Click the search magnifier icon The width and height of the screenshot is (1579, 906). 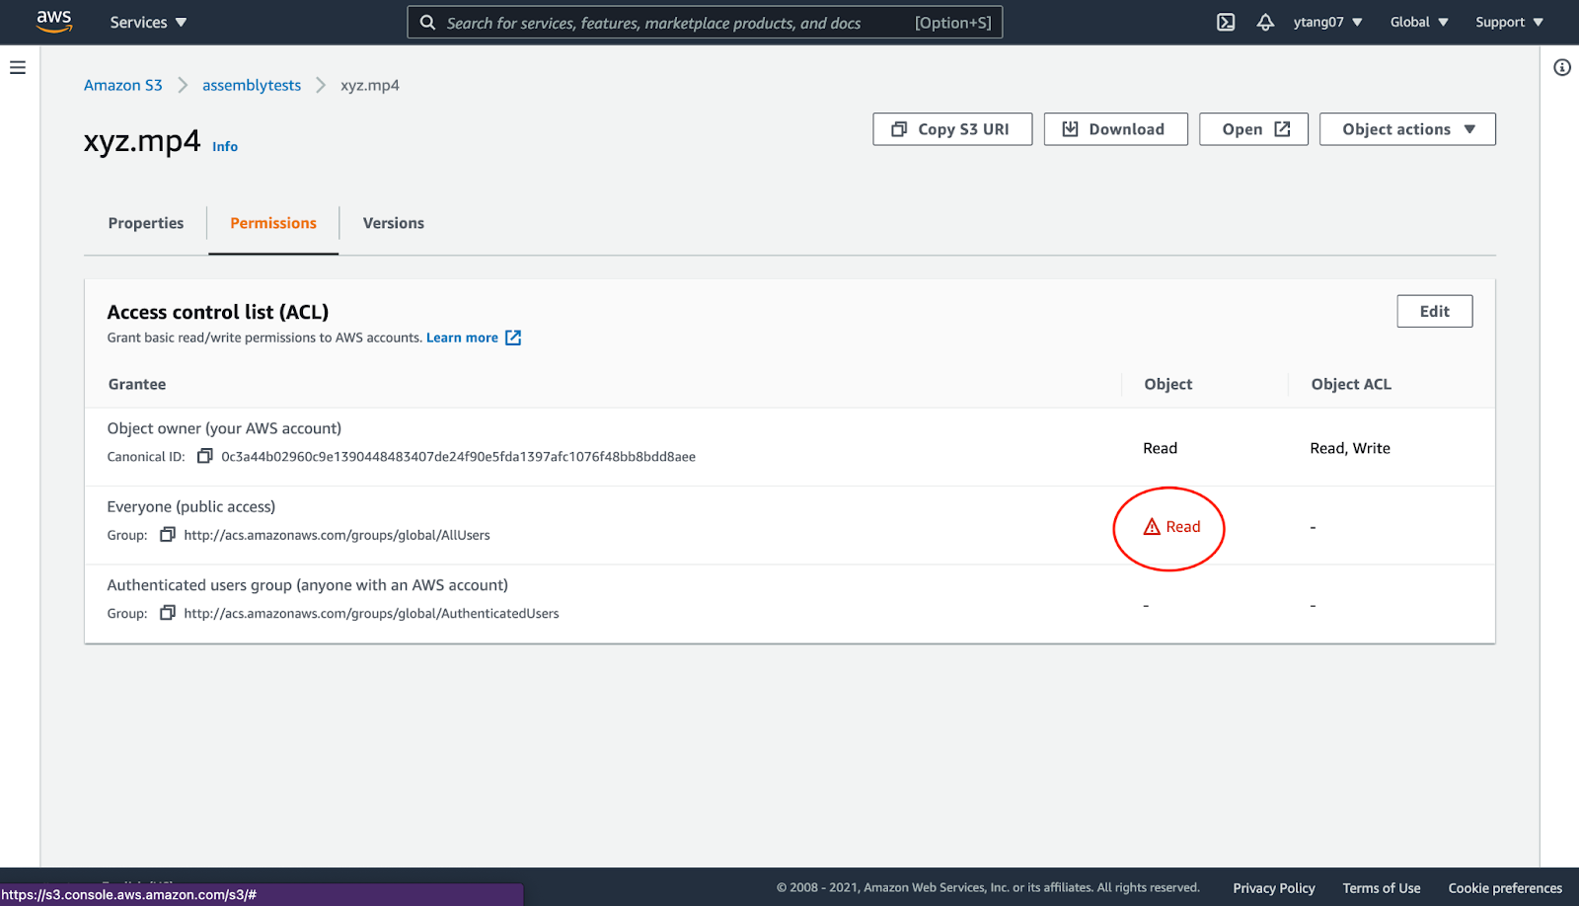tap(427, 22)
